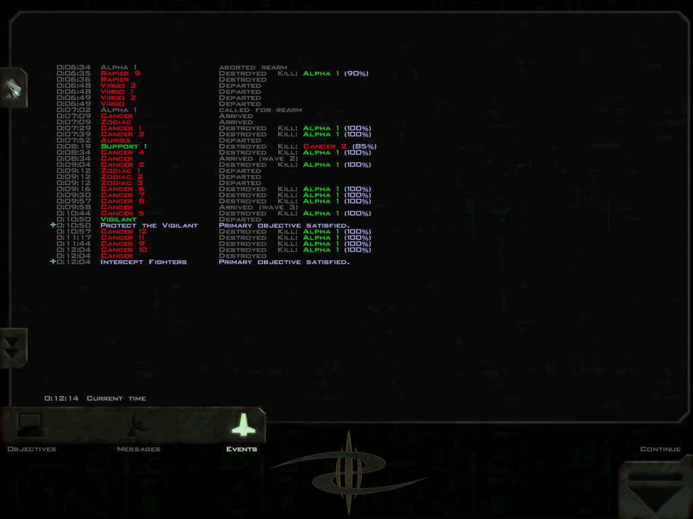The height and width of the screenshot is (519, 693).
Task: Click the Rapier 9 destroyed entry
Action: click(120, 74)
